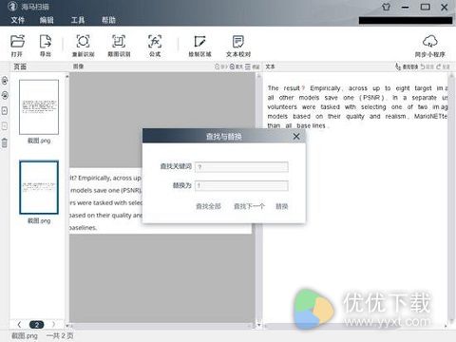Select the 重新识别 re-recognize tool
456x342 pixels.
83,42
